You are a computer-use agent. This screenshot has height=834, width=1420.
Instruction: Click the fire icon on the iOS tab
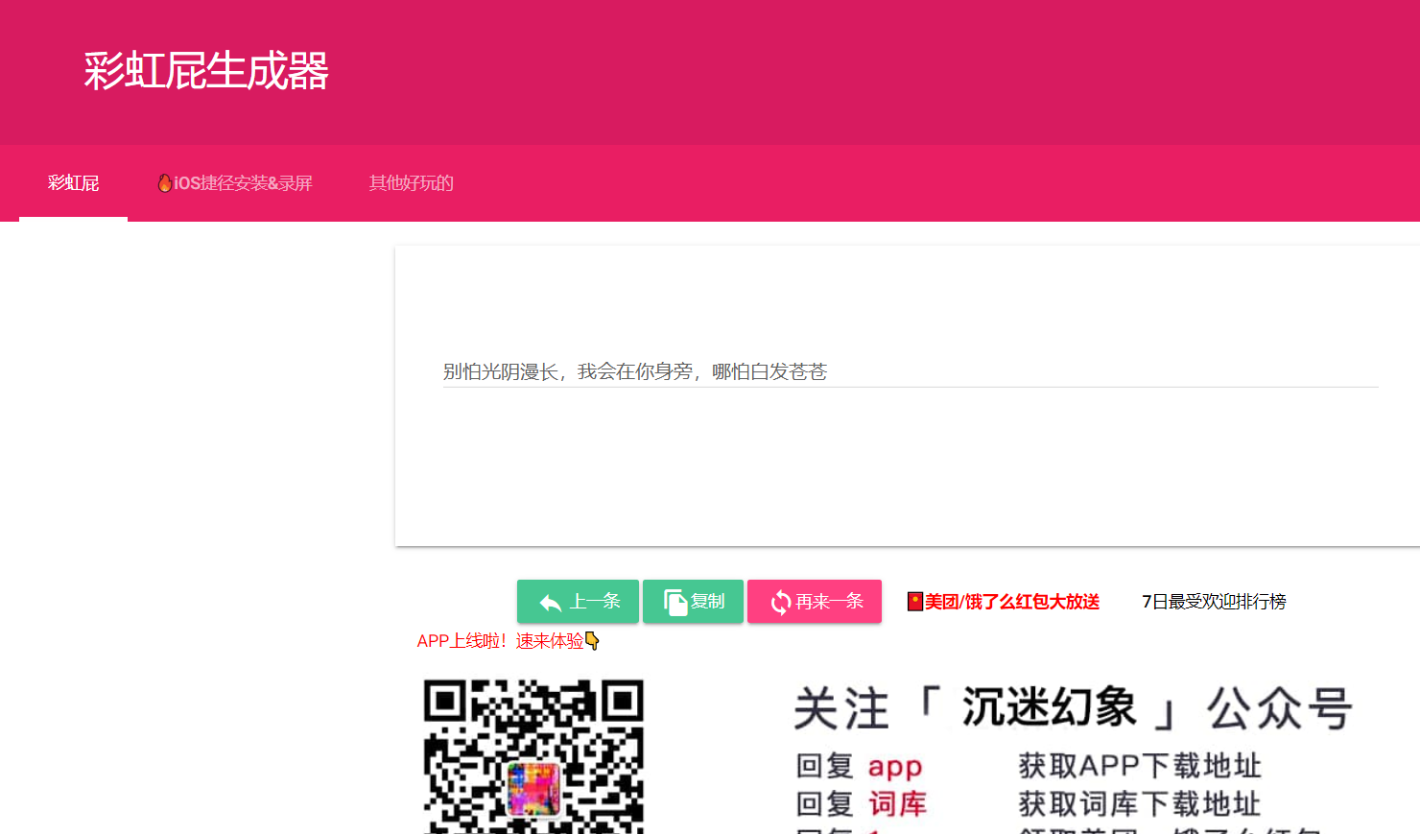165,182
